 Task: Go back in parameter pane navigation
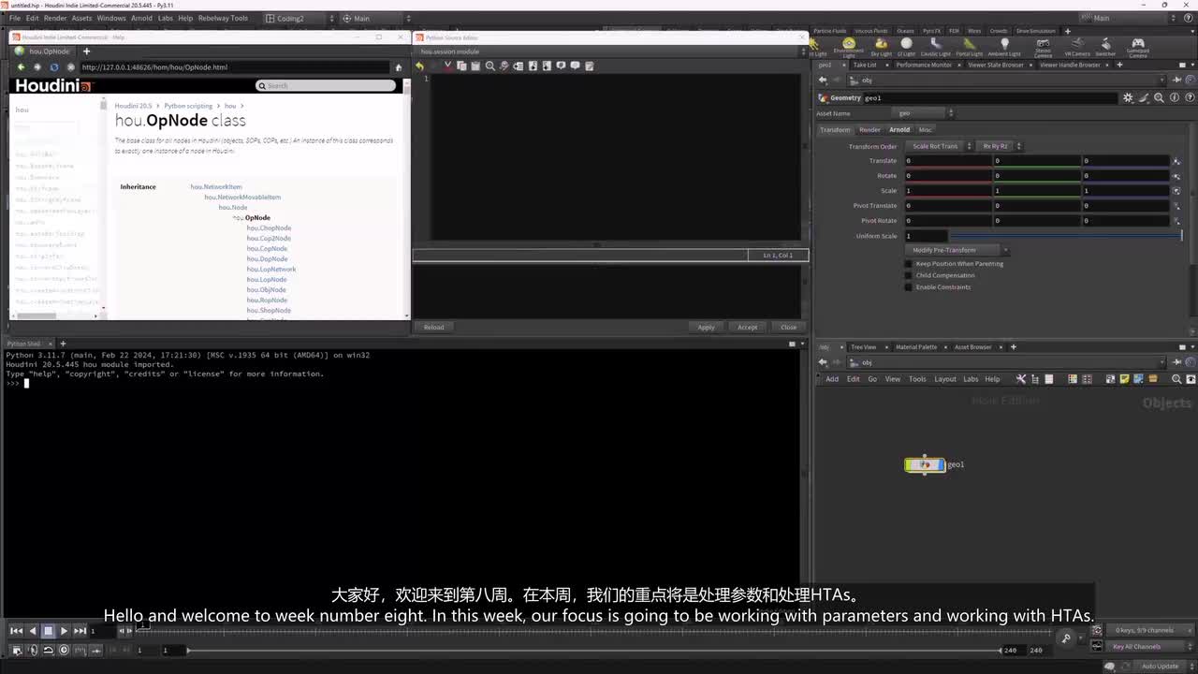(823, 81)
